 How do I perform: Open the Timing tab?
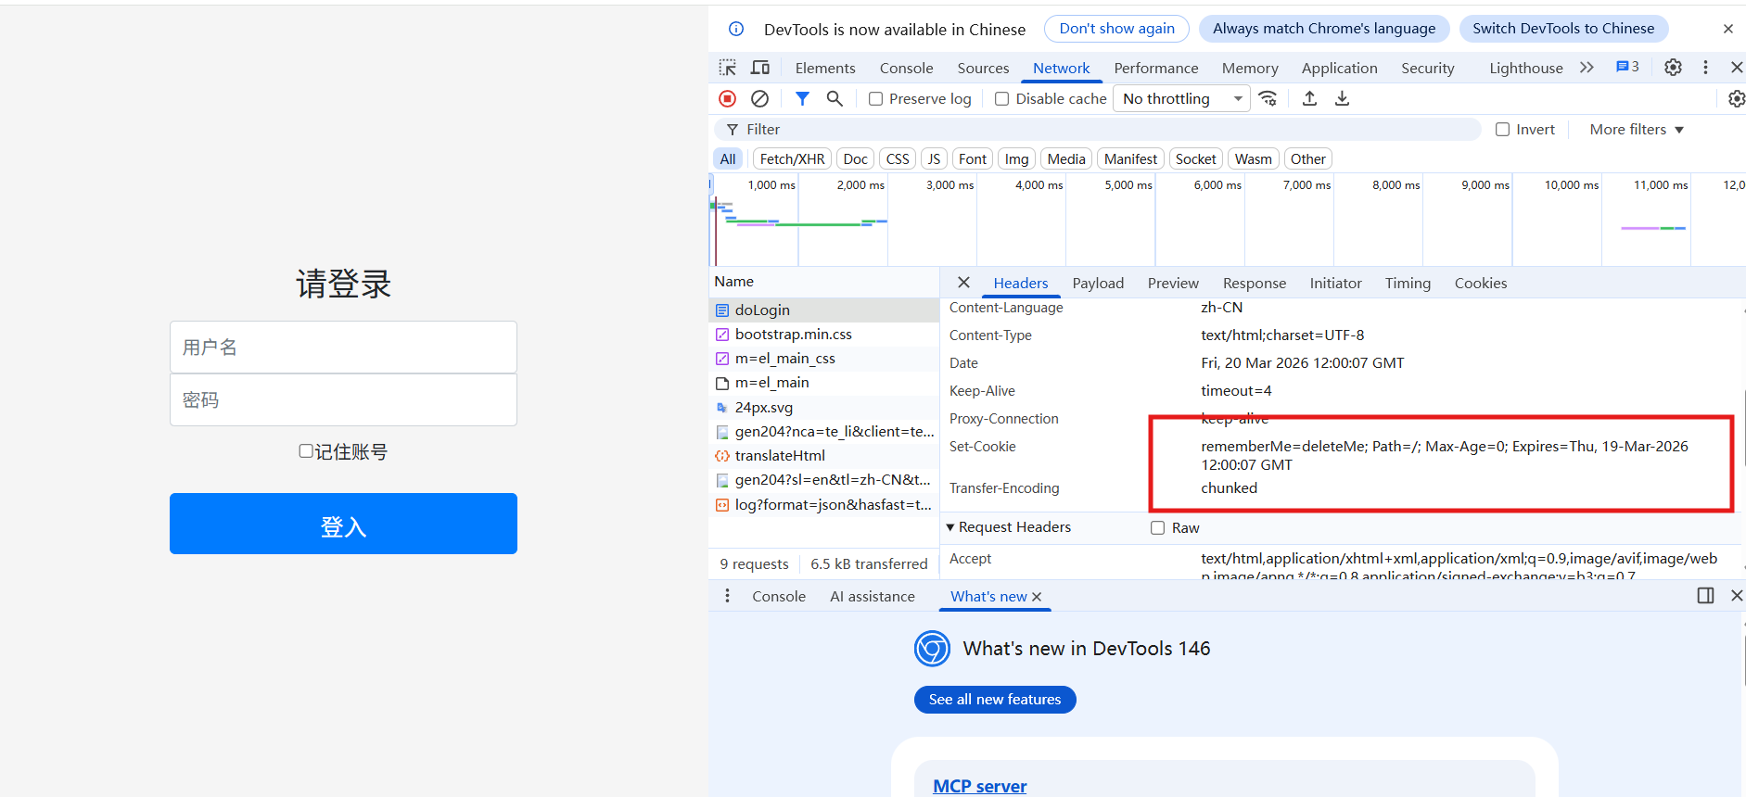point(1408,284)
